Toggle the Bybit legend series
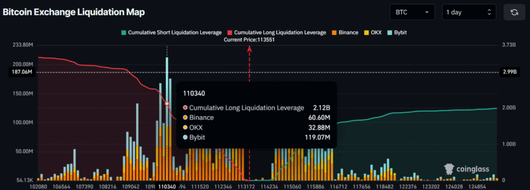Screen dimensions: 530x190 [397, 33]
